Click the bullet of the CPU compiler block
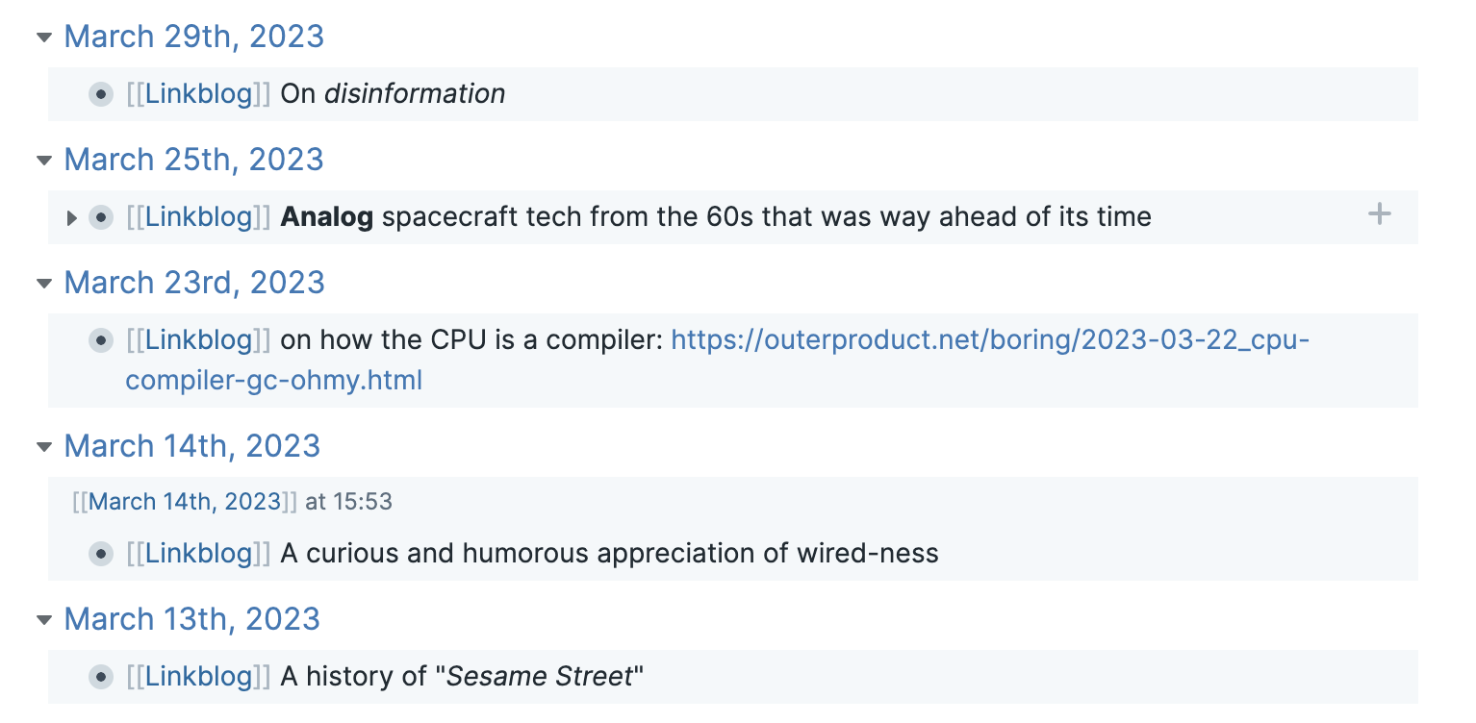This screenshot has width=1476, height=723. (x=101, y=340)
